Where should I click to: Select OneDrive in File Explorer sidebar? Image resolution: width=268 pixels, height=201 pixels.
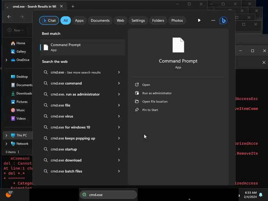point(20,60)
